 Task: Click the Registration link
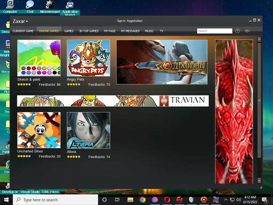[x=135, y=21]
